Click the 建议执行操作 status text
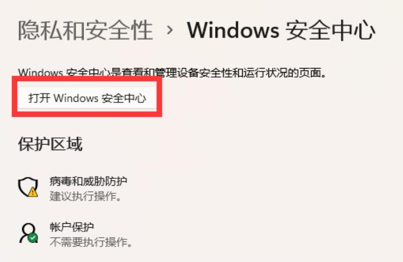 click(x=85, y=196)
